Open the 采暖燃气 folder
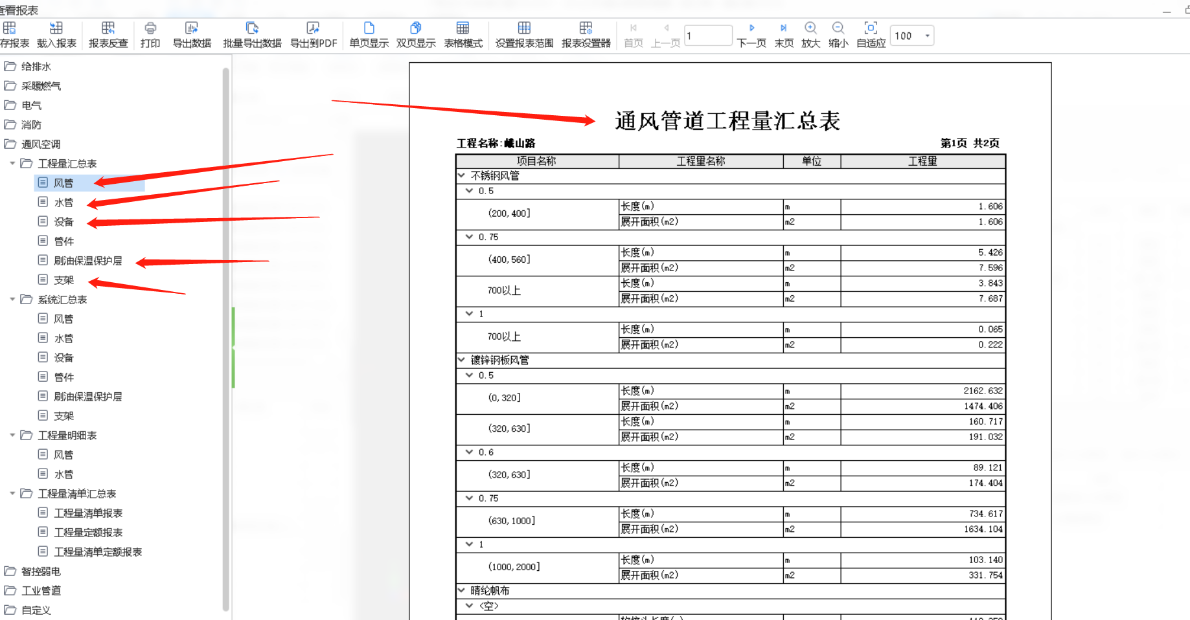Screen dimensions: 1190x620 pos(33,86)
